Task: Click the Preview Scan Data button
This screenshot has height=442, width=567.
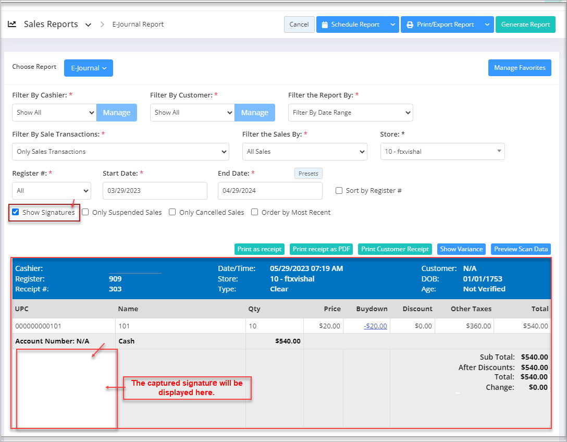Action: [521, 249]
